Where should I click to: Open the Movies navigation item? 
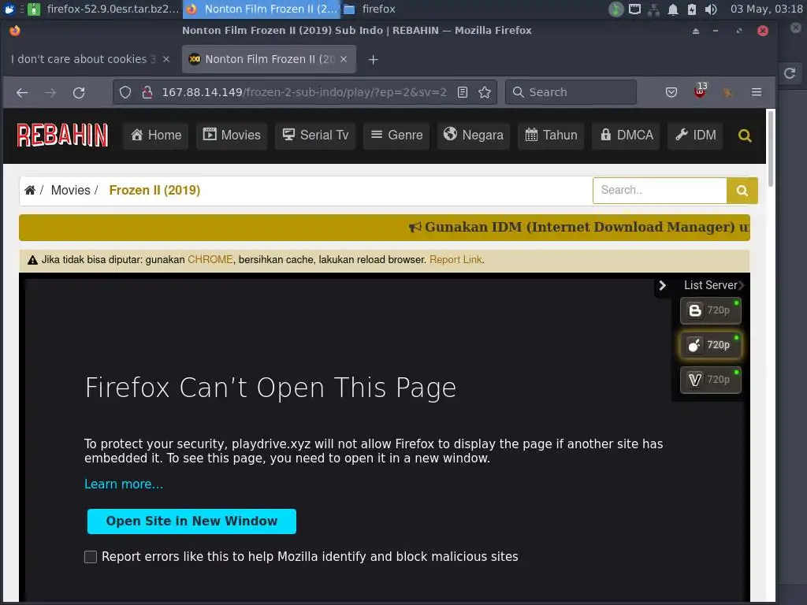(x=232, y=135)
